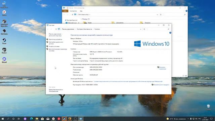Switch Explorer to details view icon
Viewport: 215px width, 121px height.
pyautogui.click(x=184, y=76)
